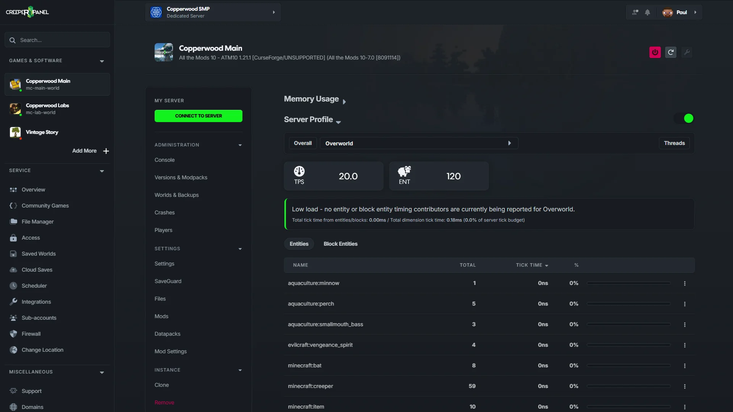Viewport: 733px width, 412px height.
Task: Open Worlds & Backups
Action: pos(177,195)
